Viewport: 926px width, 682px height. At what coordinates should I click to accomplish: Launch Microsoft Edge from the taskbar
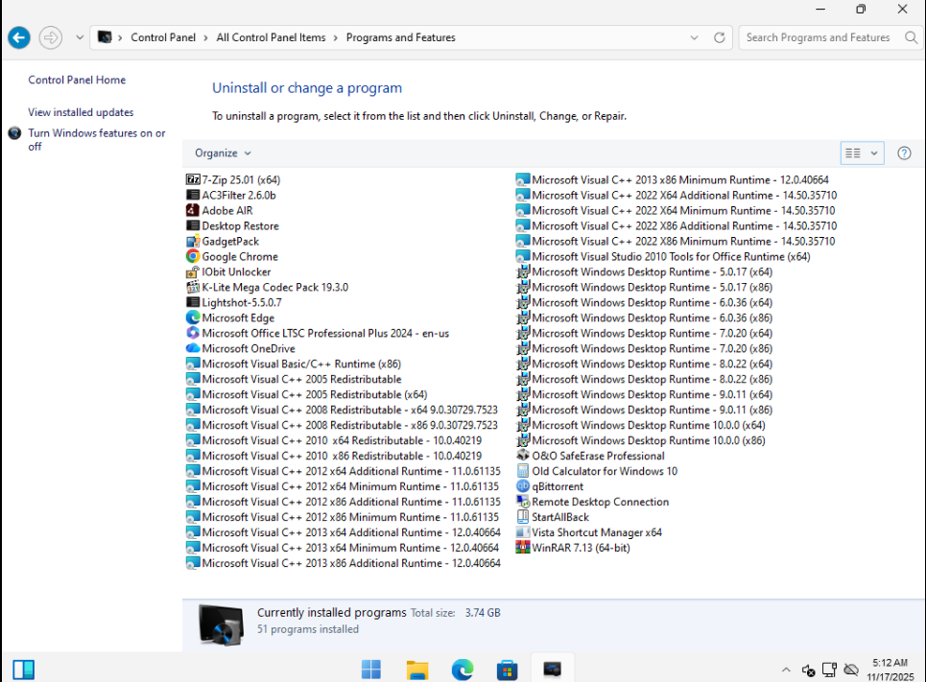[x=463, y=669]
